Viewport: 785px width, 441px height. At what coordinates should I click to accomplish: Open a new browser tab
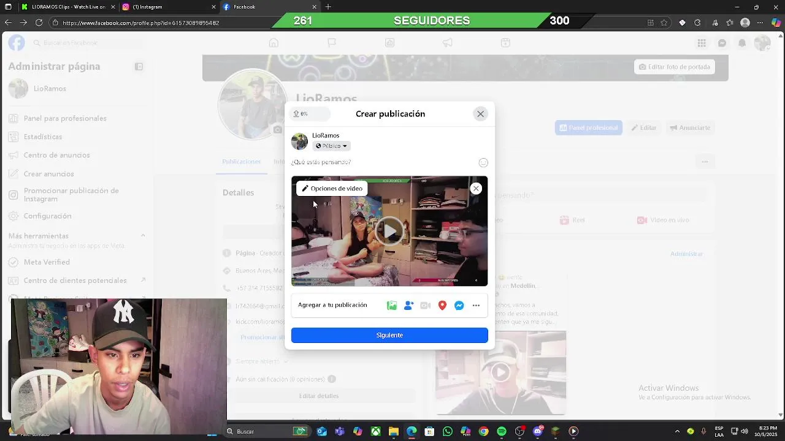pyautogui.click(x=328, y=7)
